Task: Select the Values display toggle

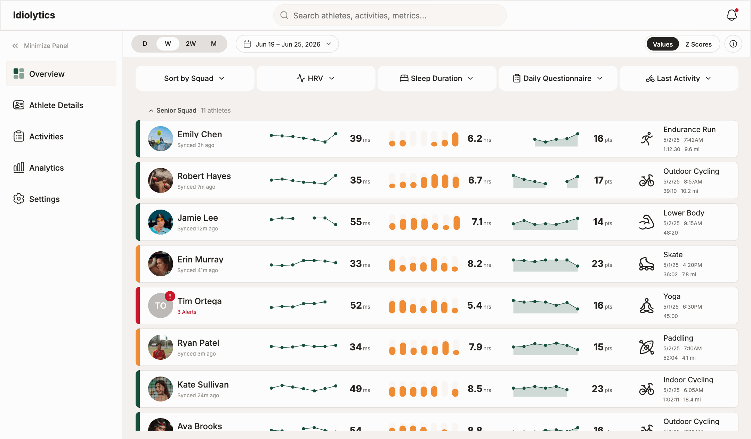Action: pyautogui.click(x=663, y=44)
